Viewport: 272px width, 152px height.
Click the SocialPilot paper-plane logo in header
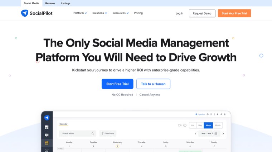click(25, 13)
